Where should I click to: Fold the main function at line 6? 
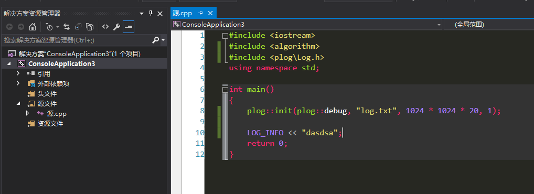(225, 90)
